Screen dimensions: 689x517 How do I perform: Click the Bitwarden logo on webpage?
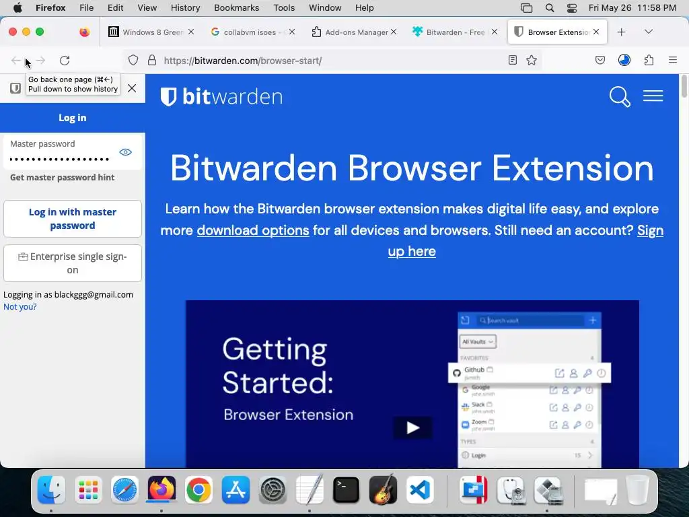point(221,96)
